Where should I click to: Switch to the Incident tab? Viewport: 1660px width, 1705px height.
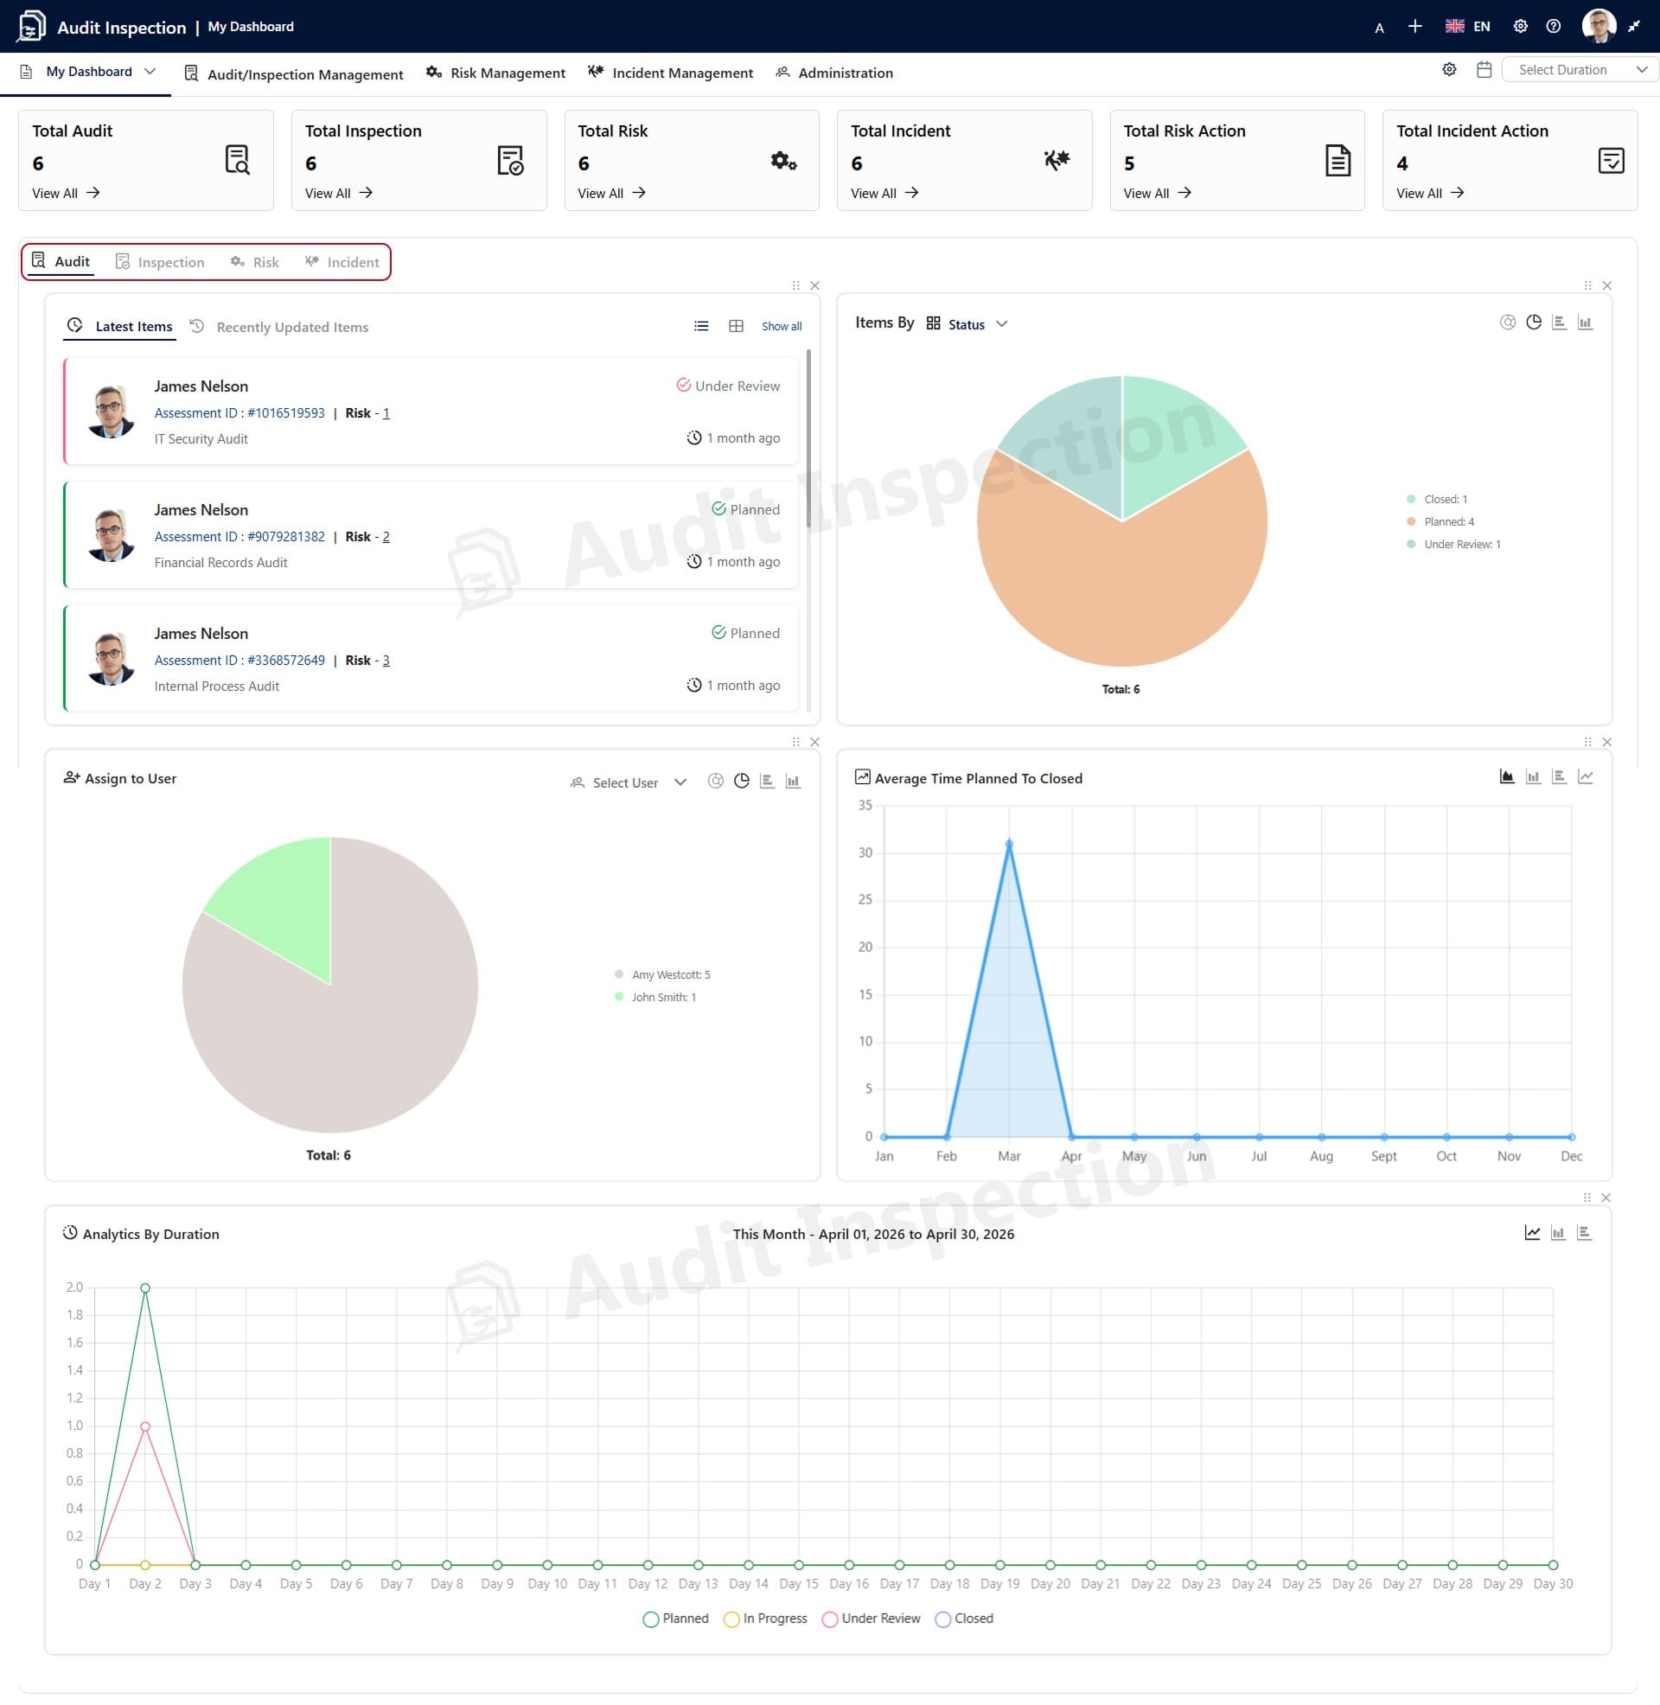342,262
